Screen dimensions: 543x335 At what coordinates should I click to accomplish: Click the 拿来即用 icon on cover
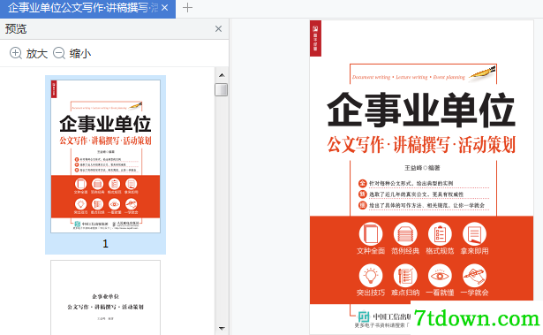[474, 234]
